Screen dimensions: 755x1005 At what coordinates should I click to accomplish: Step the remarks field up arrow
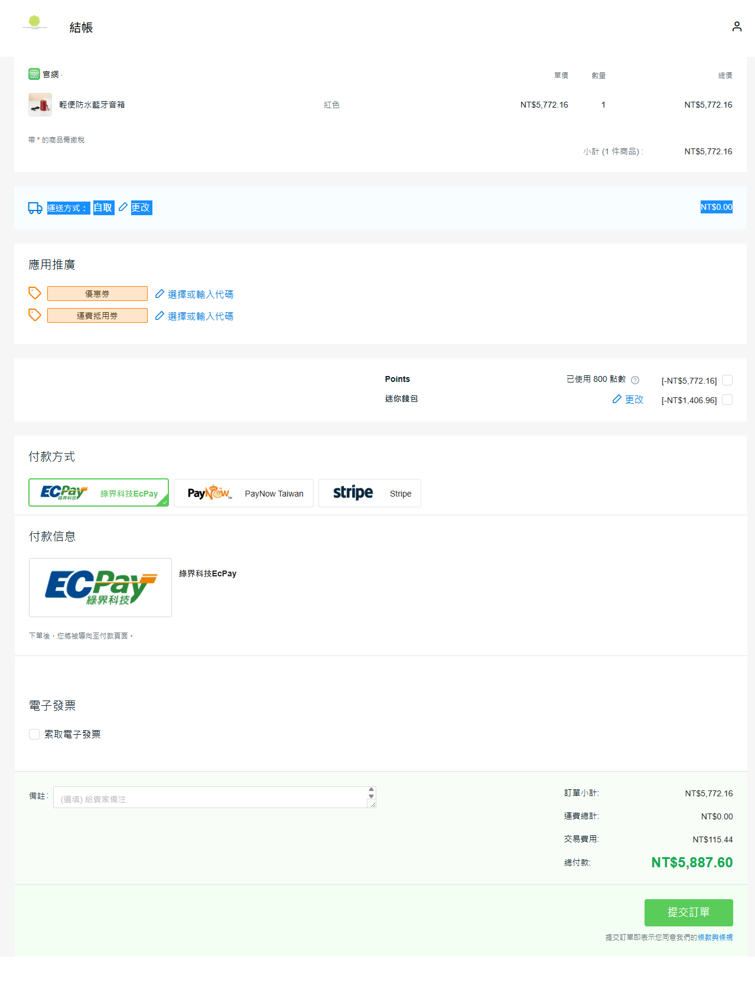pyautogui.click(x=371, y=790)
